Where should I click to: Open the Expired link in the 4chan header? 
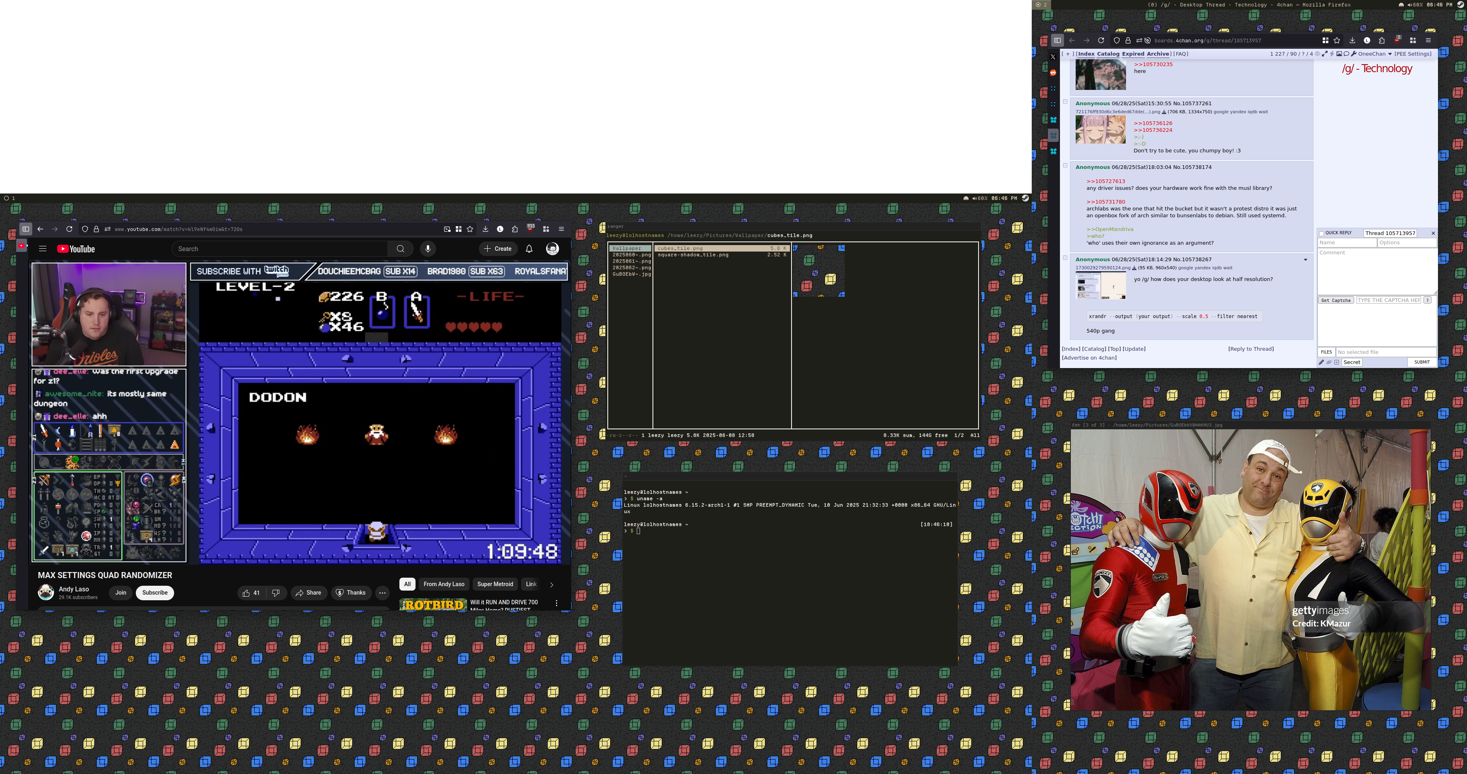[x=1133, y=54]
